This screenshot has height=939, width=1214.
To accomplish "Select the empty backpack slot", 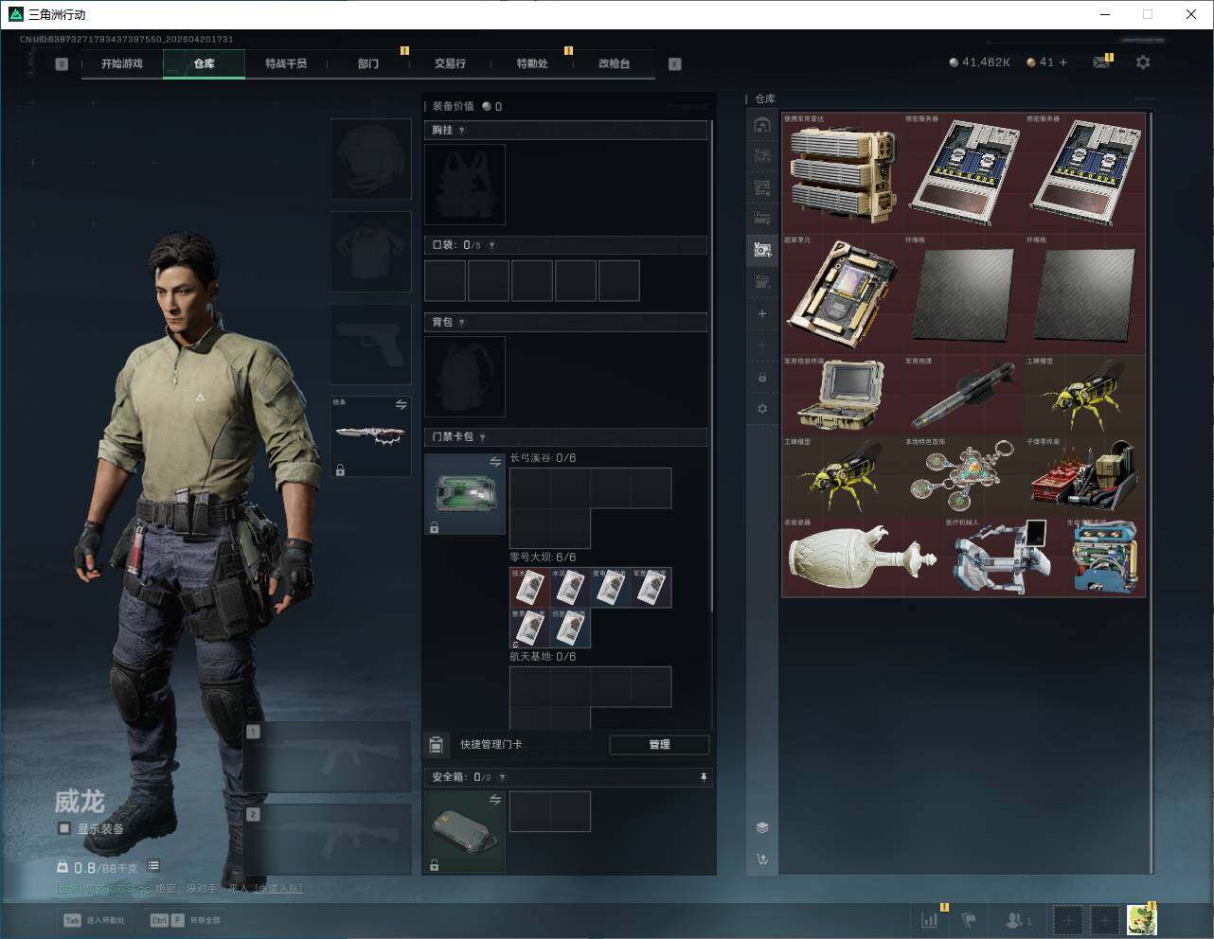I will (465, 377).
